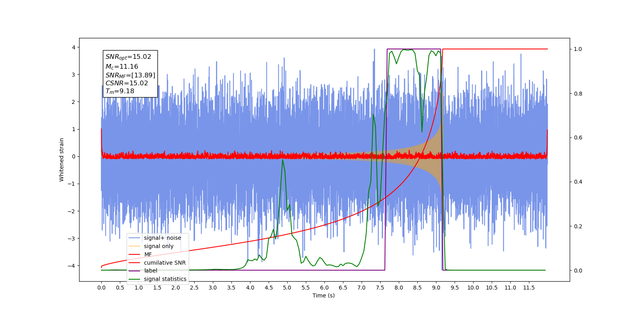The image size is (633, 316).
Task: Click the right y-axis tick label 0.4
Action: 578,182
